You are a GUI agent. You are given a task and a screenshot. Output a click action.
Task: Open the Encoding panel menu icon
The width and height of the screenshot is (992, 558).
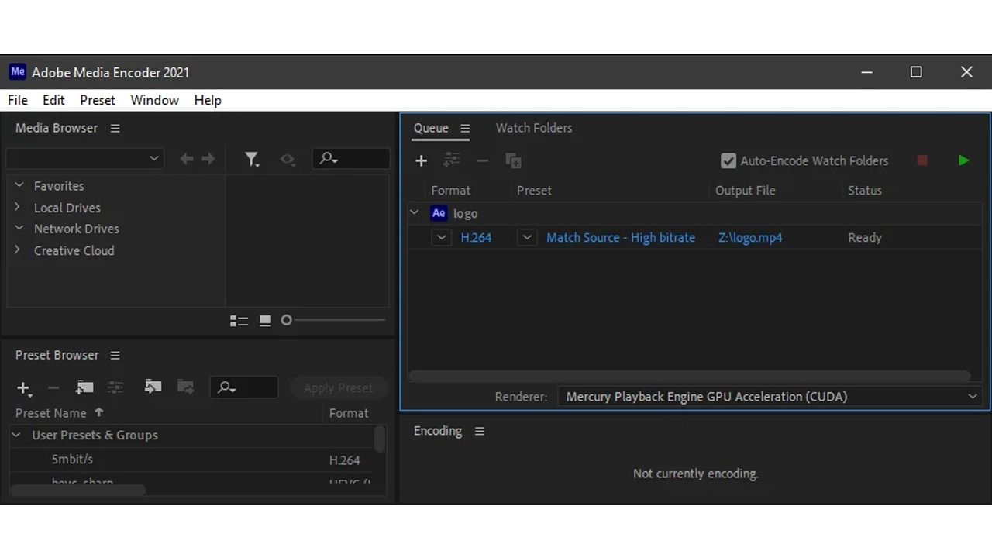[479, 432]
